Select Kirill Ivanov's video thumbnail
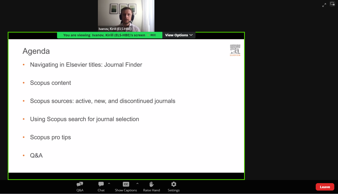The width and height of the screenshot is (338, 194). tap(126, 16)
